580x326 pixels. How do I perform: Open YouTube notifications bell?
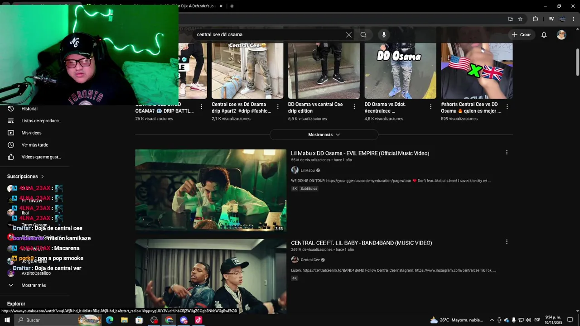[544, 35]
